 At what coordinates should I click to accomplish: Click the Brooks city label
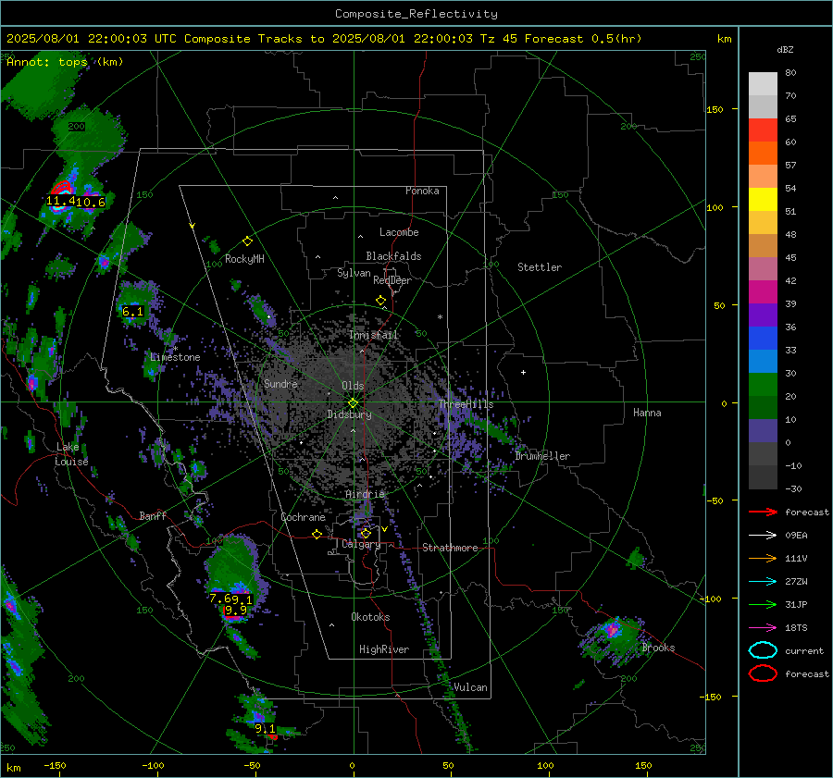(x=658, y=648)
